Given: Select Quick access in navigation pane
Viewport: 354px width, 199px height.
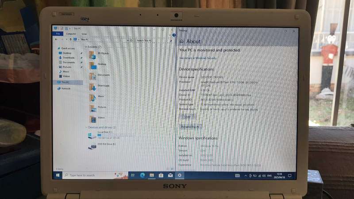Looking at the screenshot, I should pos(66,48).
